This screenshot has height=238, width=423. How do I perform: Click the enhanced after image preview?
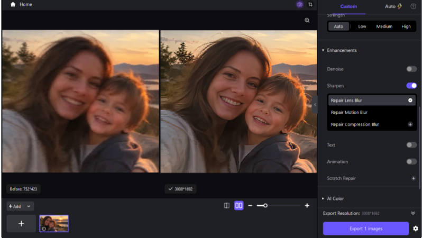pos(239,101)
